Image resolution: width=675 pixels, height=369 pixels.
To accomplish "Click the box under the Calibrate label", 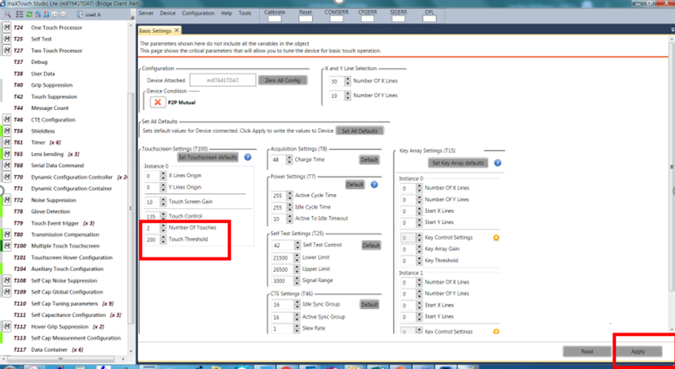I will pyautogui.click(x=274, y=19).
